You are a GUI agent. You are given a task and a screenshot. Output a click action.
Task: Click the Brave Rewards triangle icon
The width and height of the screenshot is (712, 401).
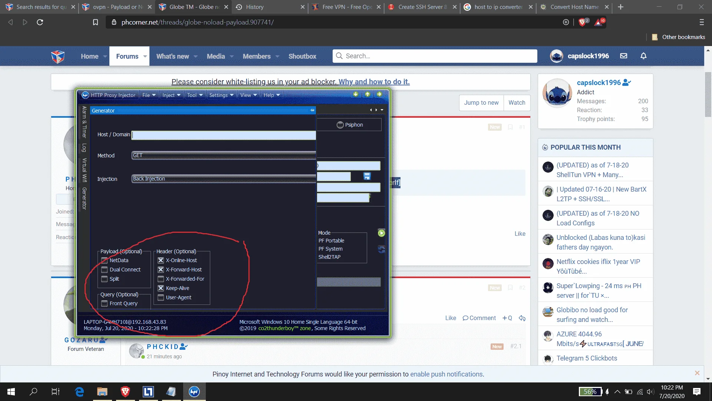(x=599, y=22)
